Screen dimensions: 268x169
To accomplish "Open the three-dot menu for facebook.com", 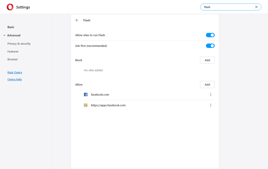I will 211,95.
